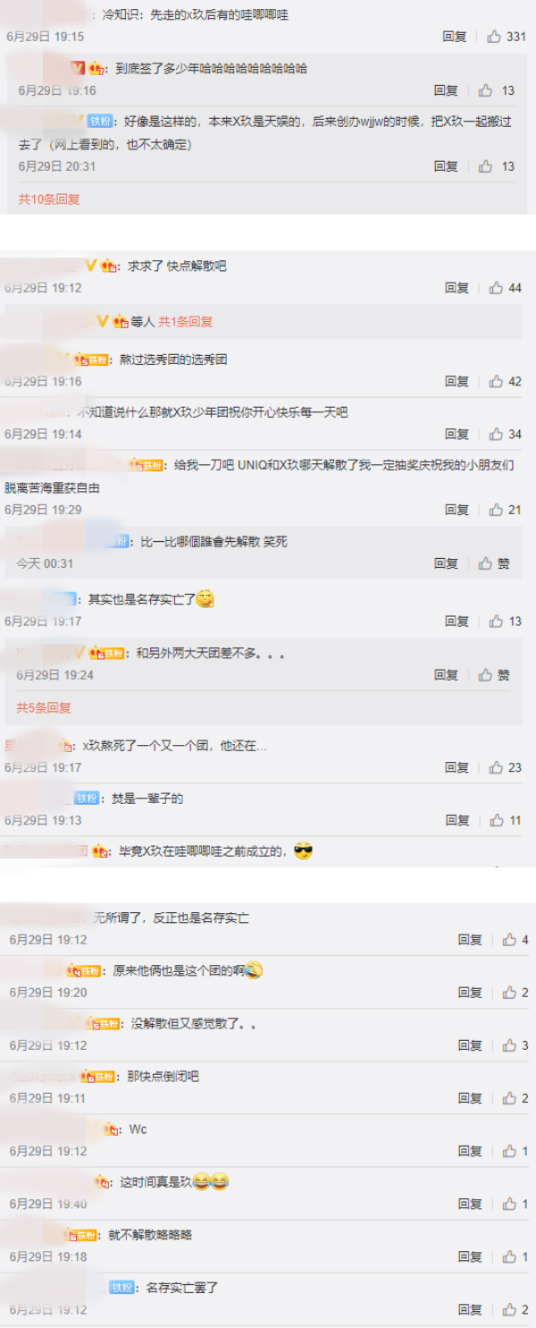Toggle like on '和另外两大天团差不多' reply
536x1328 pixels.
pyautogui.click(x=495, y=675)
